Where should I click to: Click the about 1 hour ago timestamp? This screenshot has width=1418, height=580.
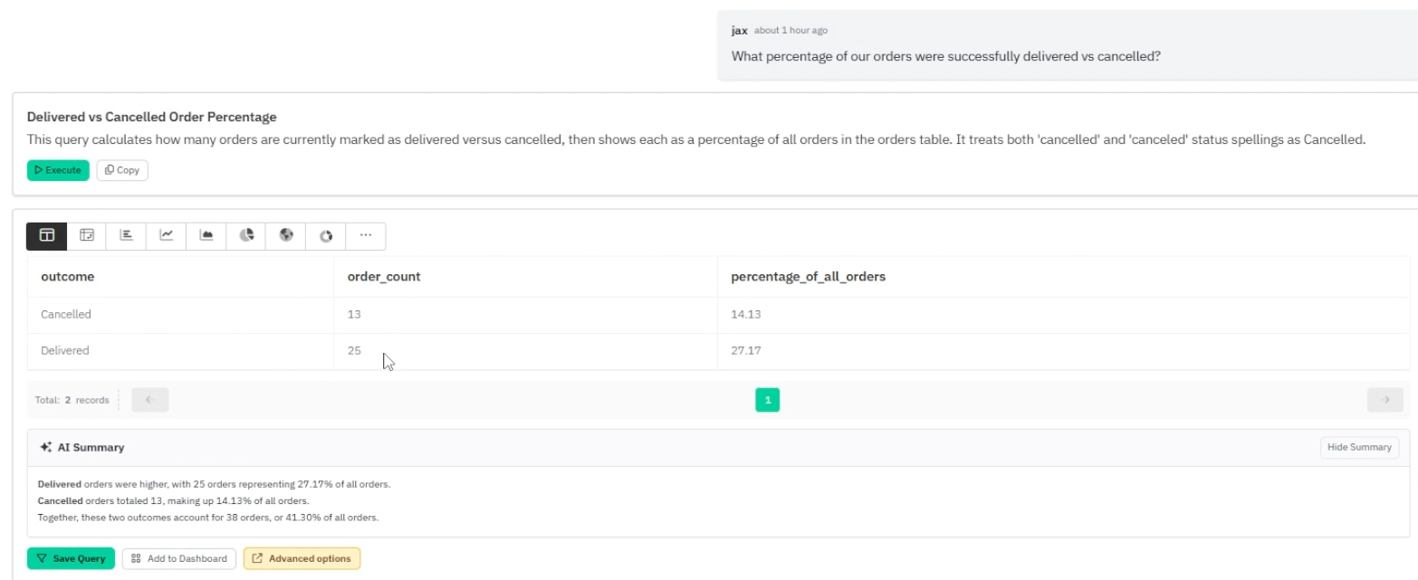coord(790,30)
